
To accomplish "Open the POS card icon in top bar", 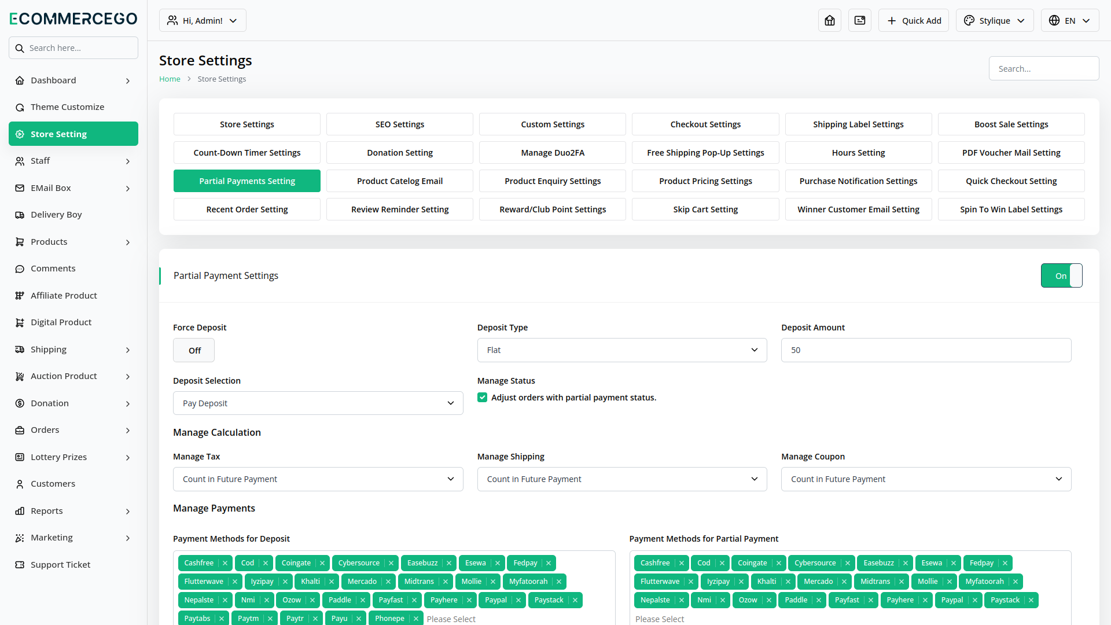I will 860,20.
